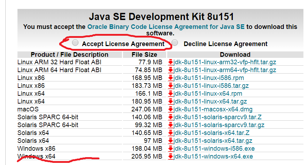Screen dimensions: 307x165
Task: Click the Product / File Description column header
Action: click(70, 55)
